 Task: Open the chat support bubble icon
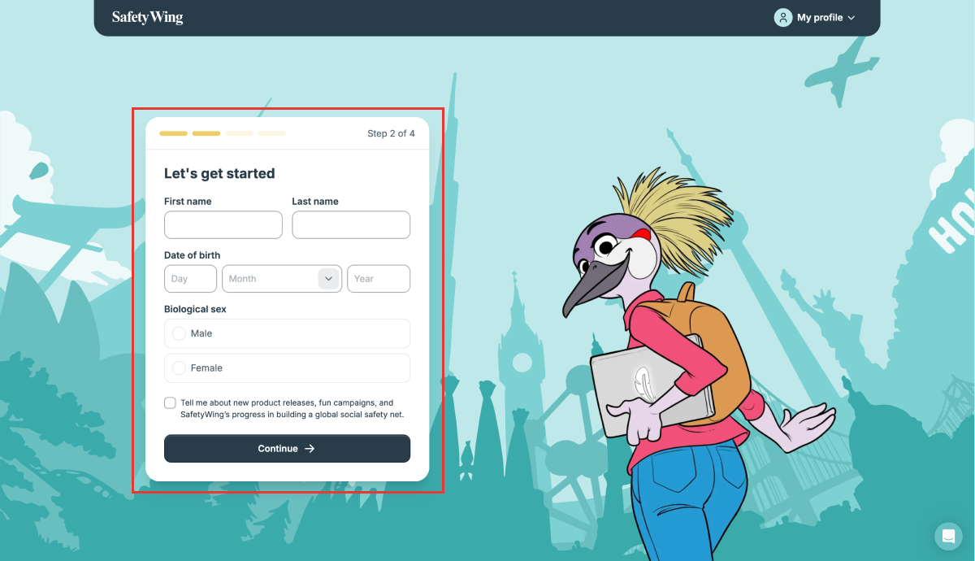point(948,537)
